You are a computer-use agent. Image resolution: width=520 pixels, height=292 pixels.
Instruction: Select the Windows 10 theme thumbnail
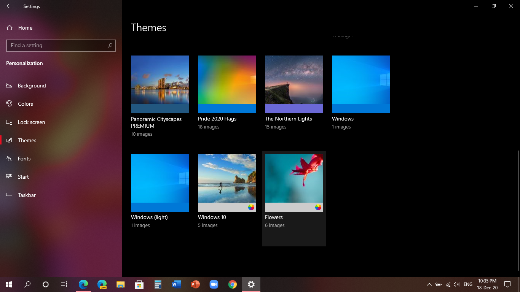click(227, 183)
